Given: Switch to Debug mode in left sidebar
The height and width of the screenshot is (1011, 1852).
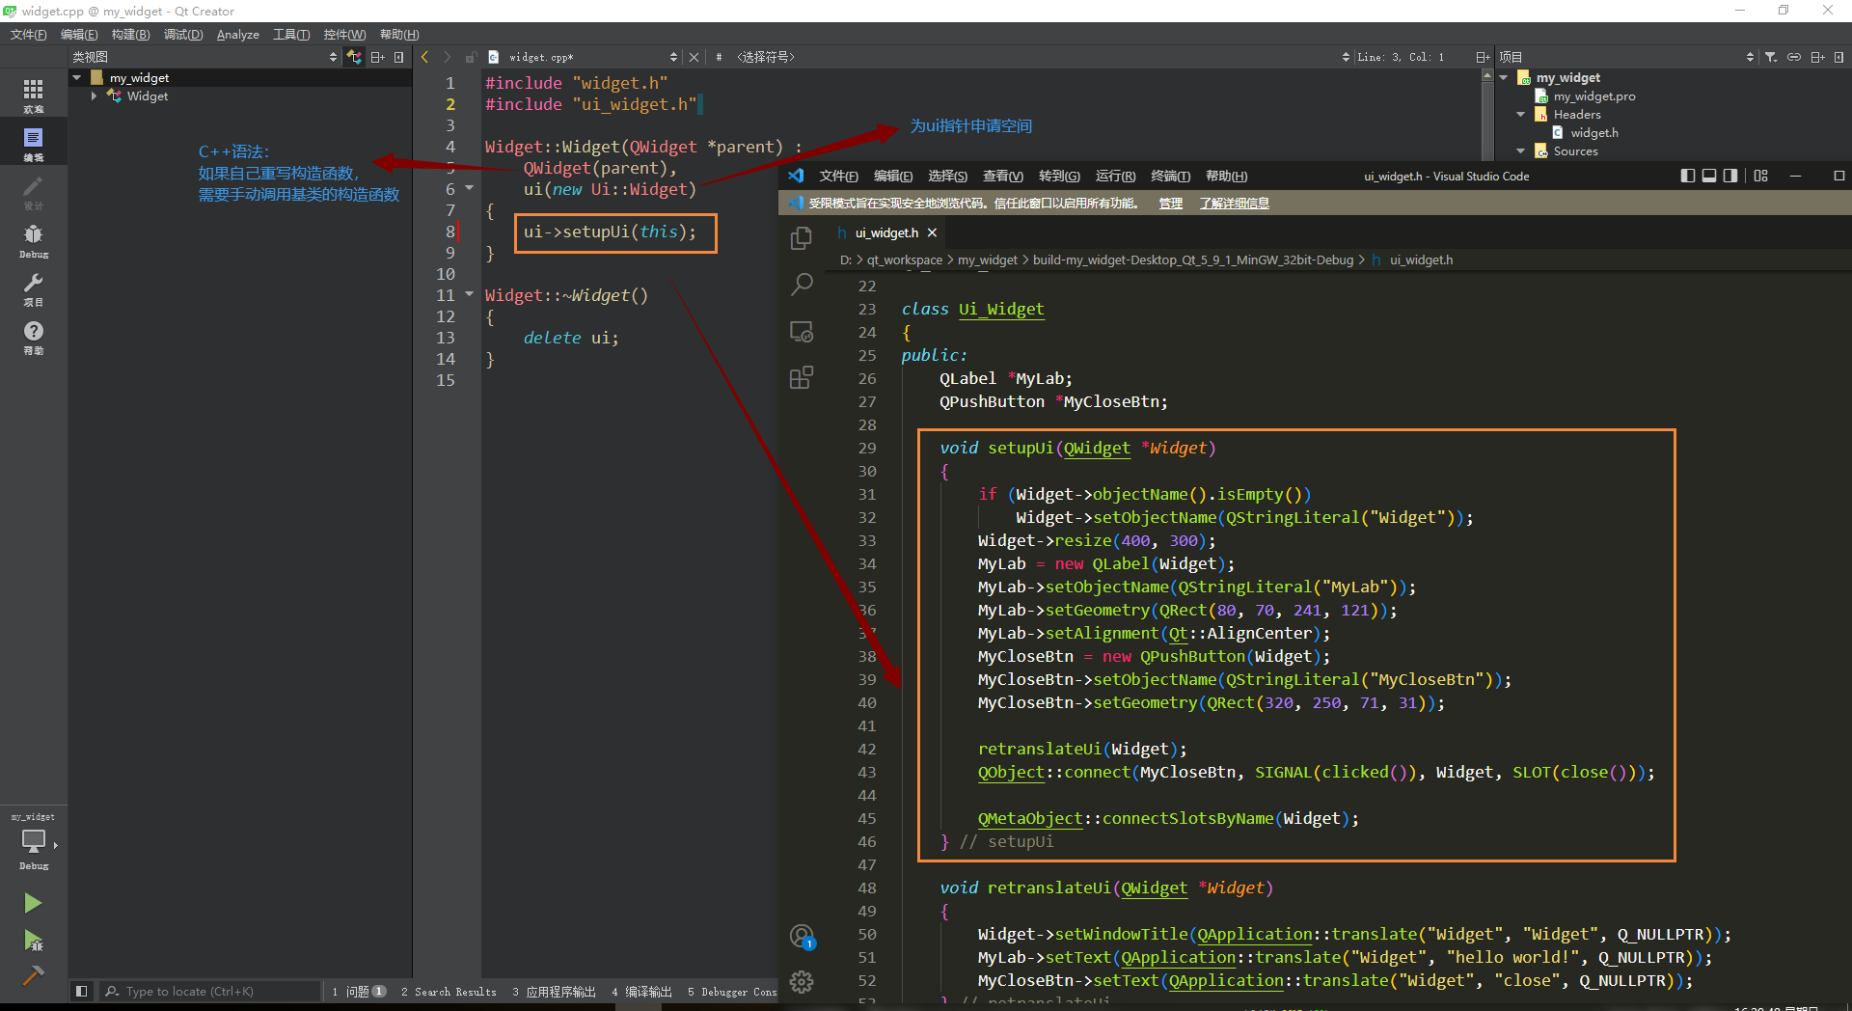Looking at the screenshot, I should 33,240.
